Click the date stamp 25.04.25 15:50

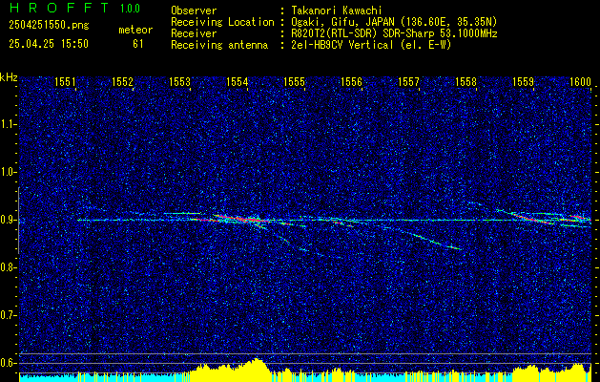coord(49,44)
